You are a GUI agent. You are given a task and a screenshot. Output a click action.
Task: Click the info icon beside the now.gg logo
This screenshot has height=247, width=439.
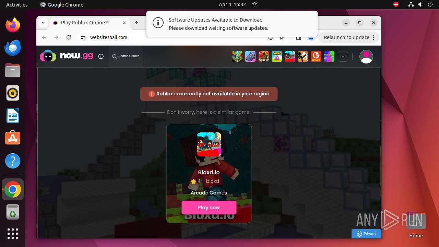coord(101,57)
